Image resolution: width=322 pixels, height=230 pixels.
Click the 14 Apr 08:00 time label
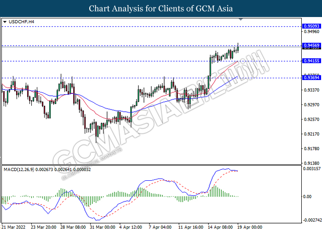pos(220,227)
